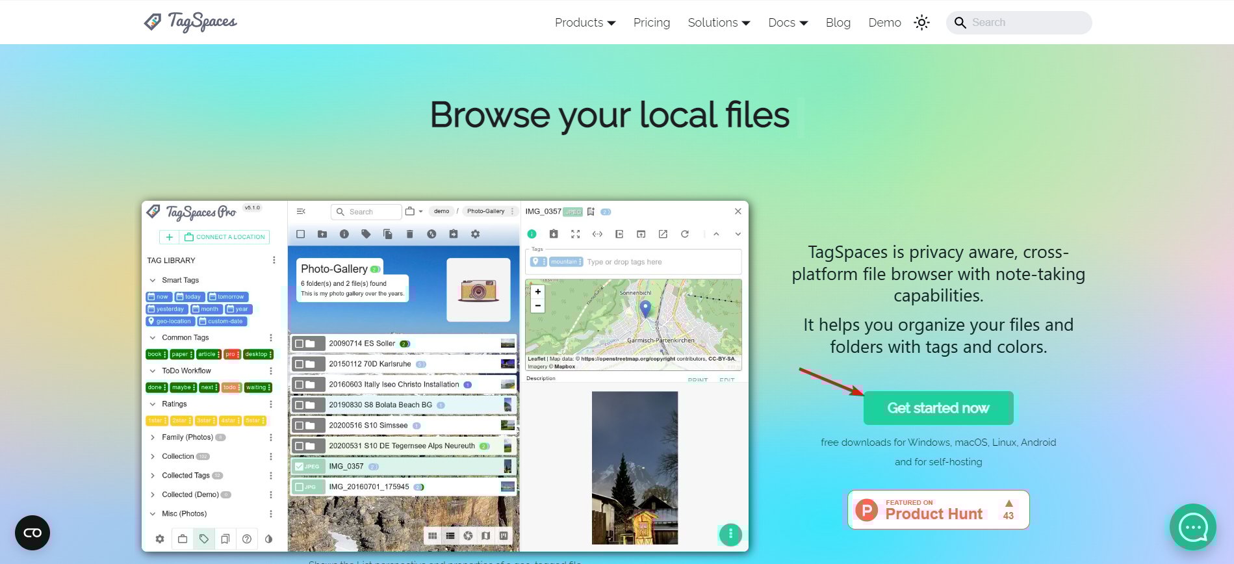This screenshot has width=1234, height=564.
Task: Open settings gear in the app sidebar
Action: coord(160,539)
